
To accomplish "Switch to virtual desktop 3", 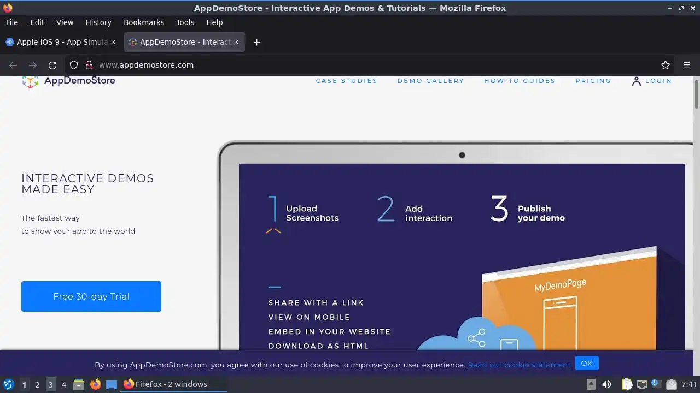I will point(50,384).
